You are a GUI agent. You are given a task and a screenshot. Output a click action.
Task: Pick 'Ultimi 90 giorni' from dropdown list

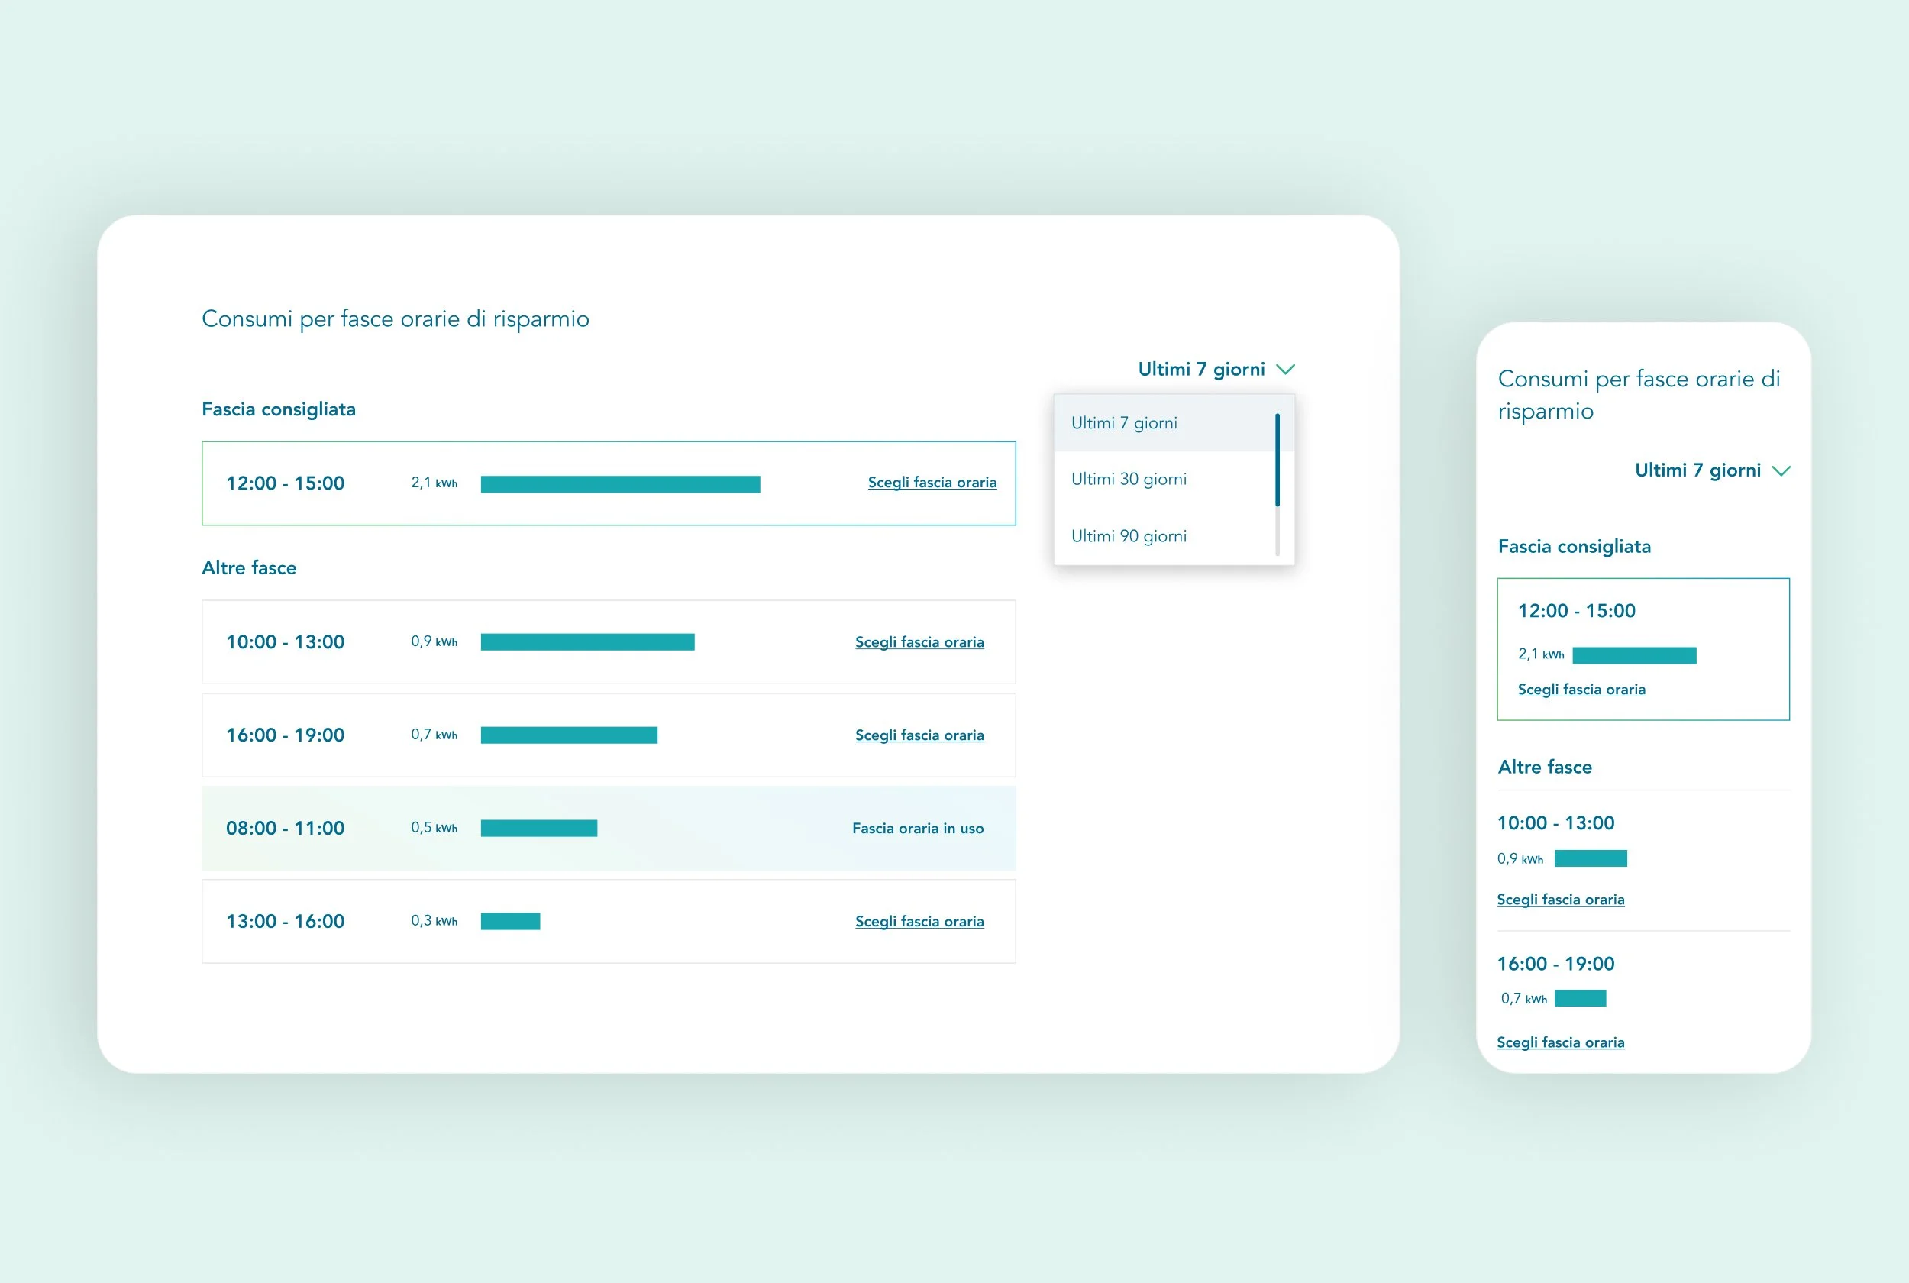tap(1128, 536)
